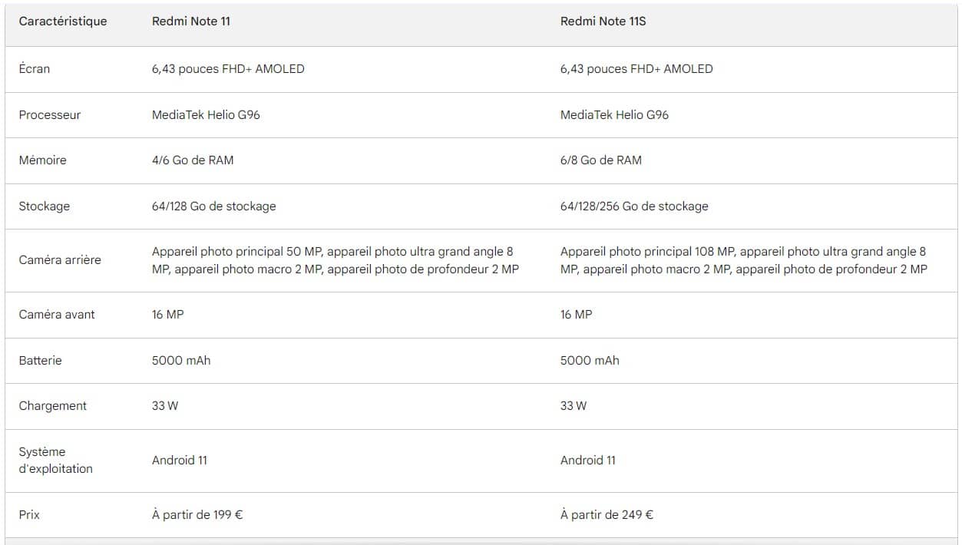The height and width of the screenshot is (545, 962).
Task: Click the Batterie row label
Action: coord(41,361)
